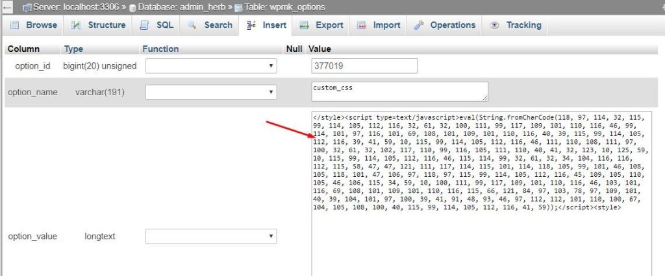The height and width of the screenshot is (276, 665).
Task: Click the Function column header link
Action: [160, 49]
